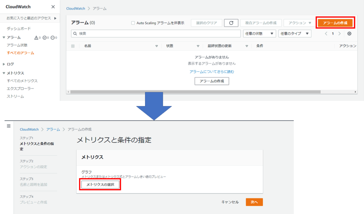Open エクスプローラー in the sidebar

pos(20,89)
